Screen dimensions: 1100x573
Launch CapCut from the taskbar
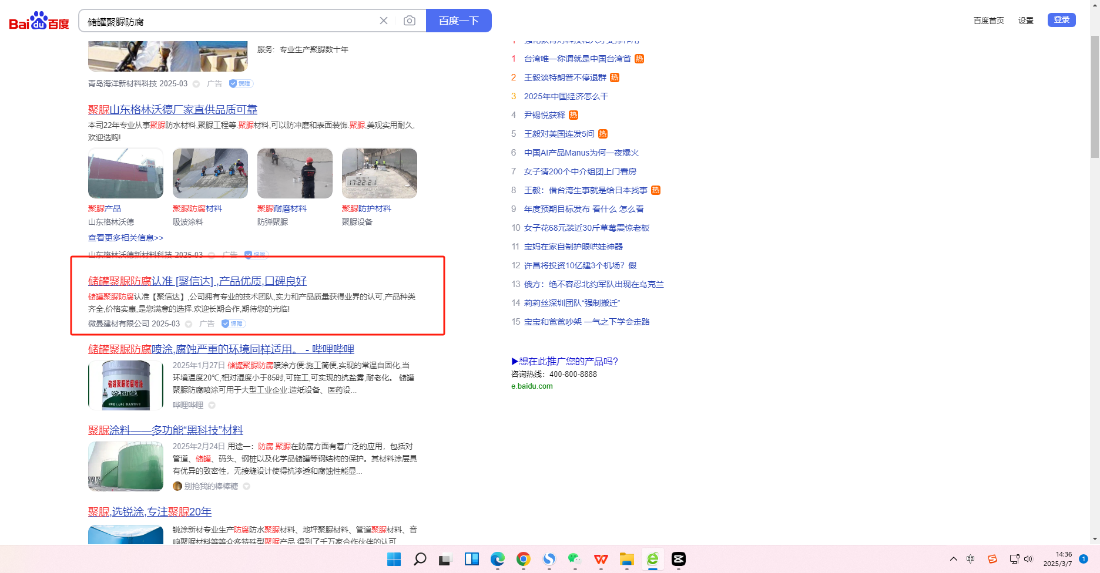(x=678, y=559)
